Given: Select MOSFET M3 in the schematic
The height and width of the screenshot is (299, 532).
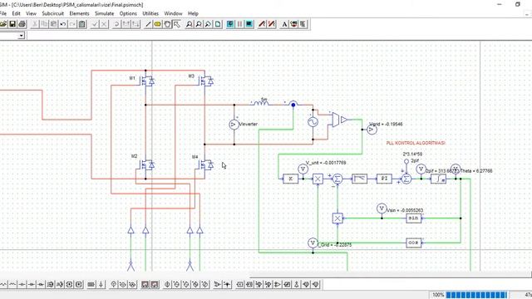Looking at the screenshot, I should [206, 81].
